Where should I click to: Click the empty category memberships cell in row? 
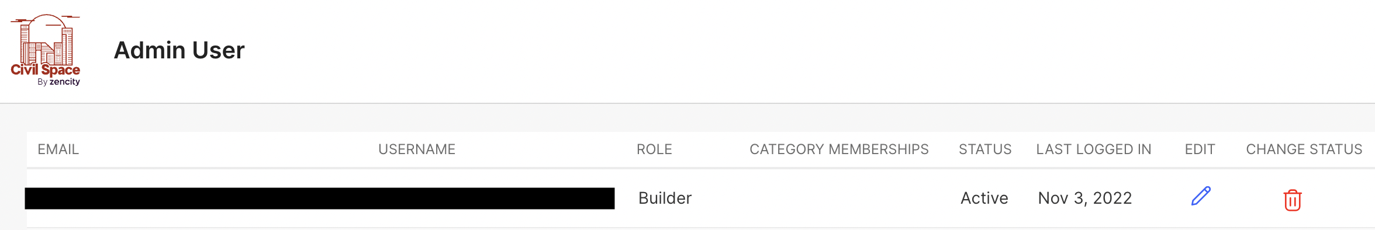[839, 198]
